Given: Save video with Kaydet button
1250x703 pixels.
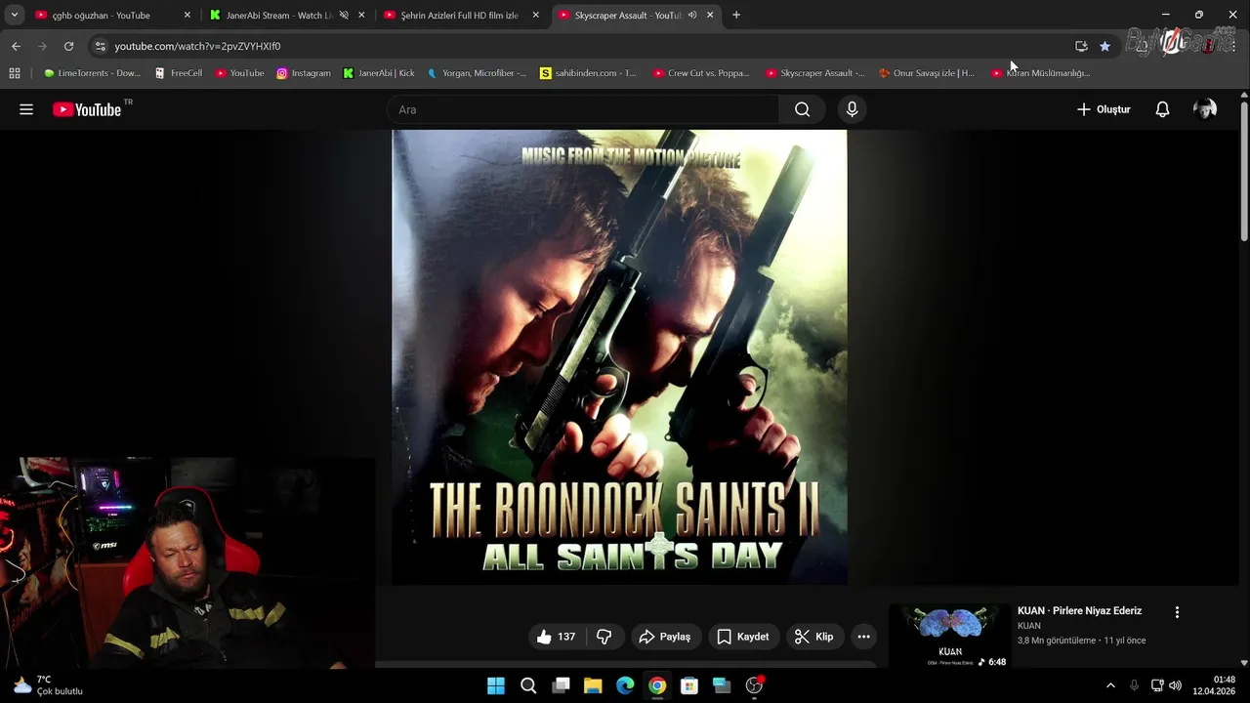Looking at the screenshot, I should pos(742,637).
